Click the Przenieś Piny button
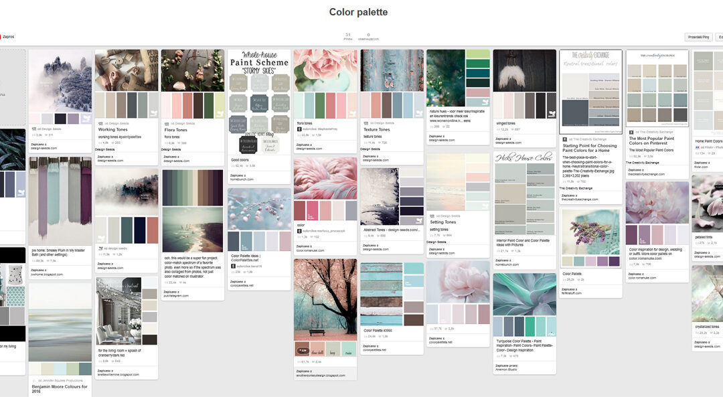723x397 pixels. click(698, 37)
